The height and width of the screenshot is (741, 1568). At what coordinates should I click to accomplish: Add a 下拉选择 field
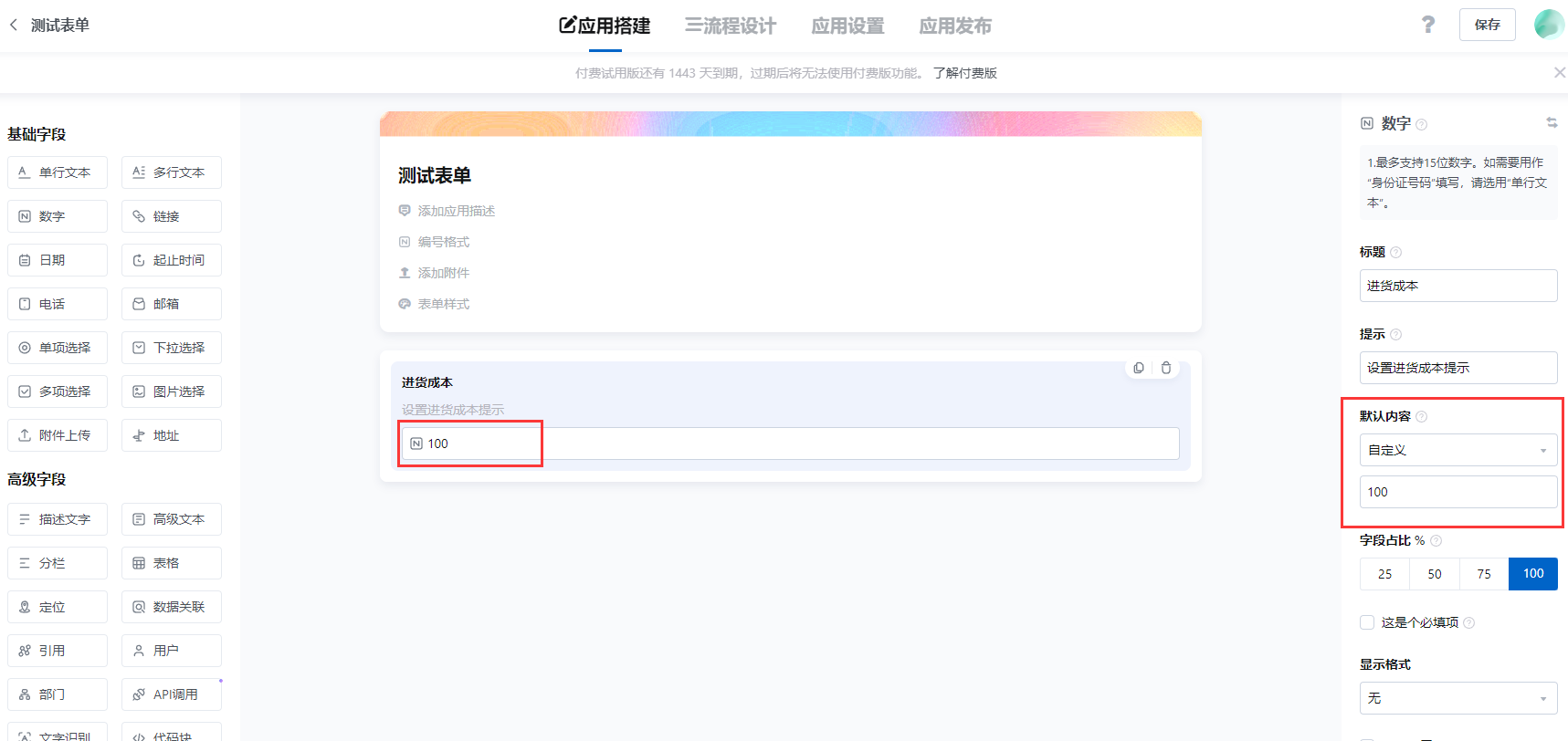[x=172, y=348]
